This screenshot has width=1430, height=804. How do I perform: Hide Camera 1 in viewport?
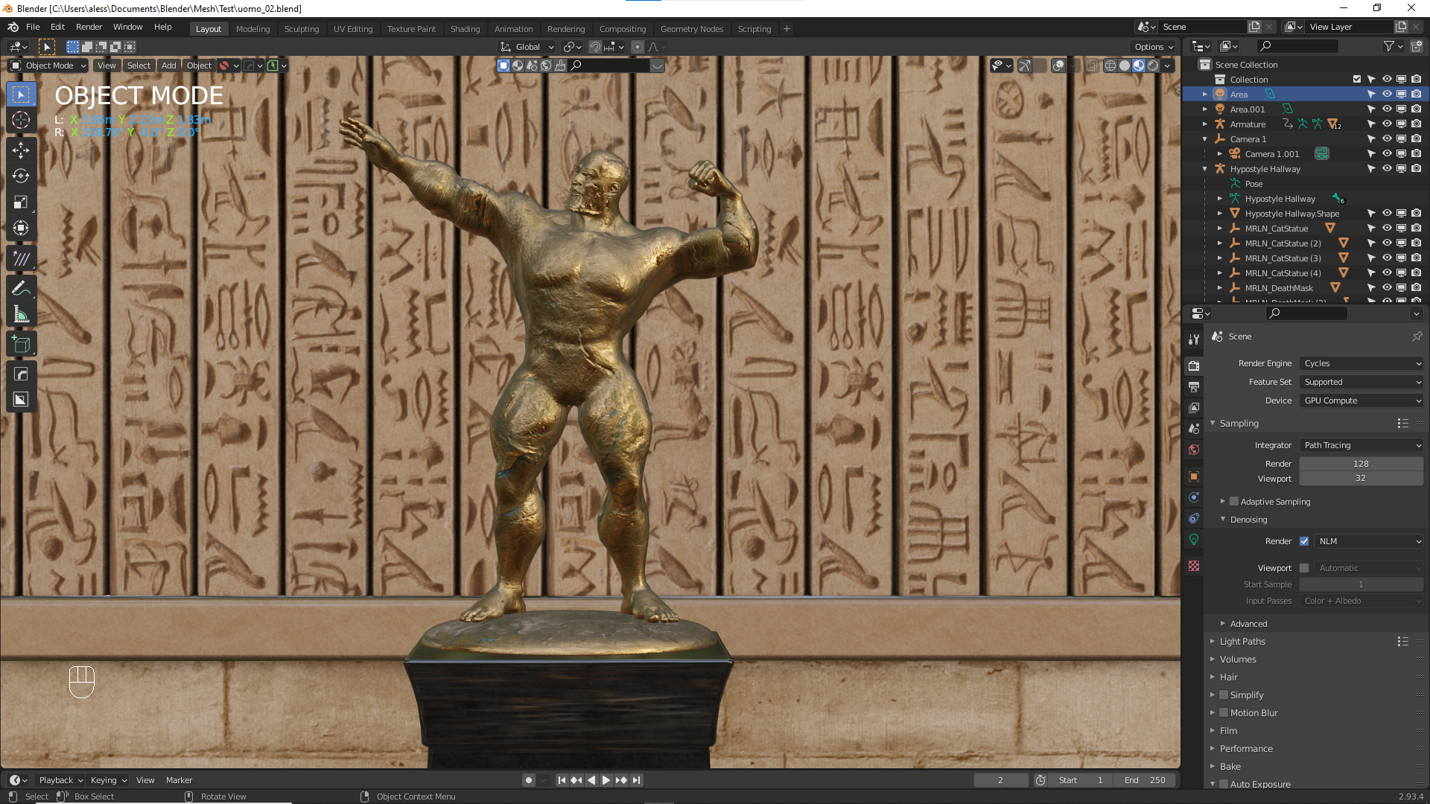tap(1387, 139)
